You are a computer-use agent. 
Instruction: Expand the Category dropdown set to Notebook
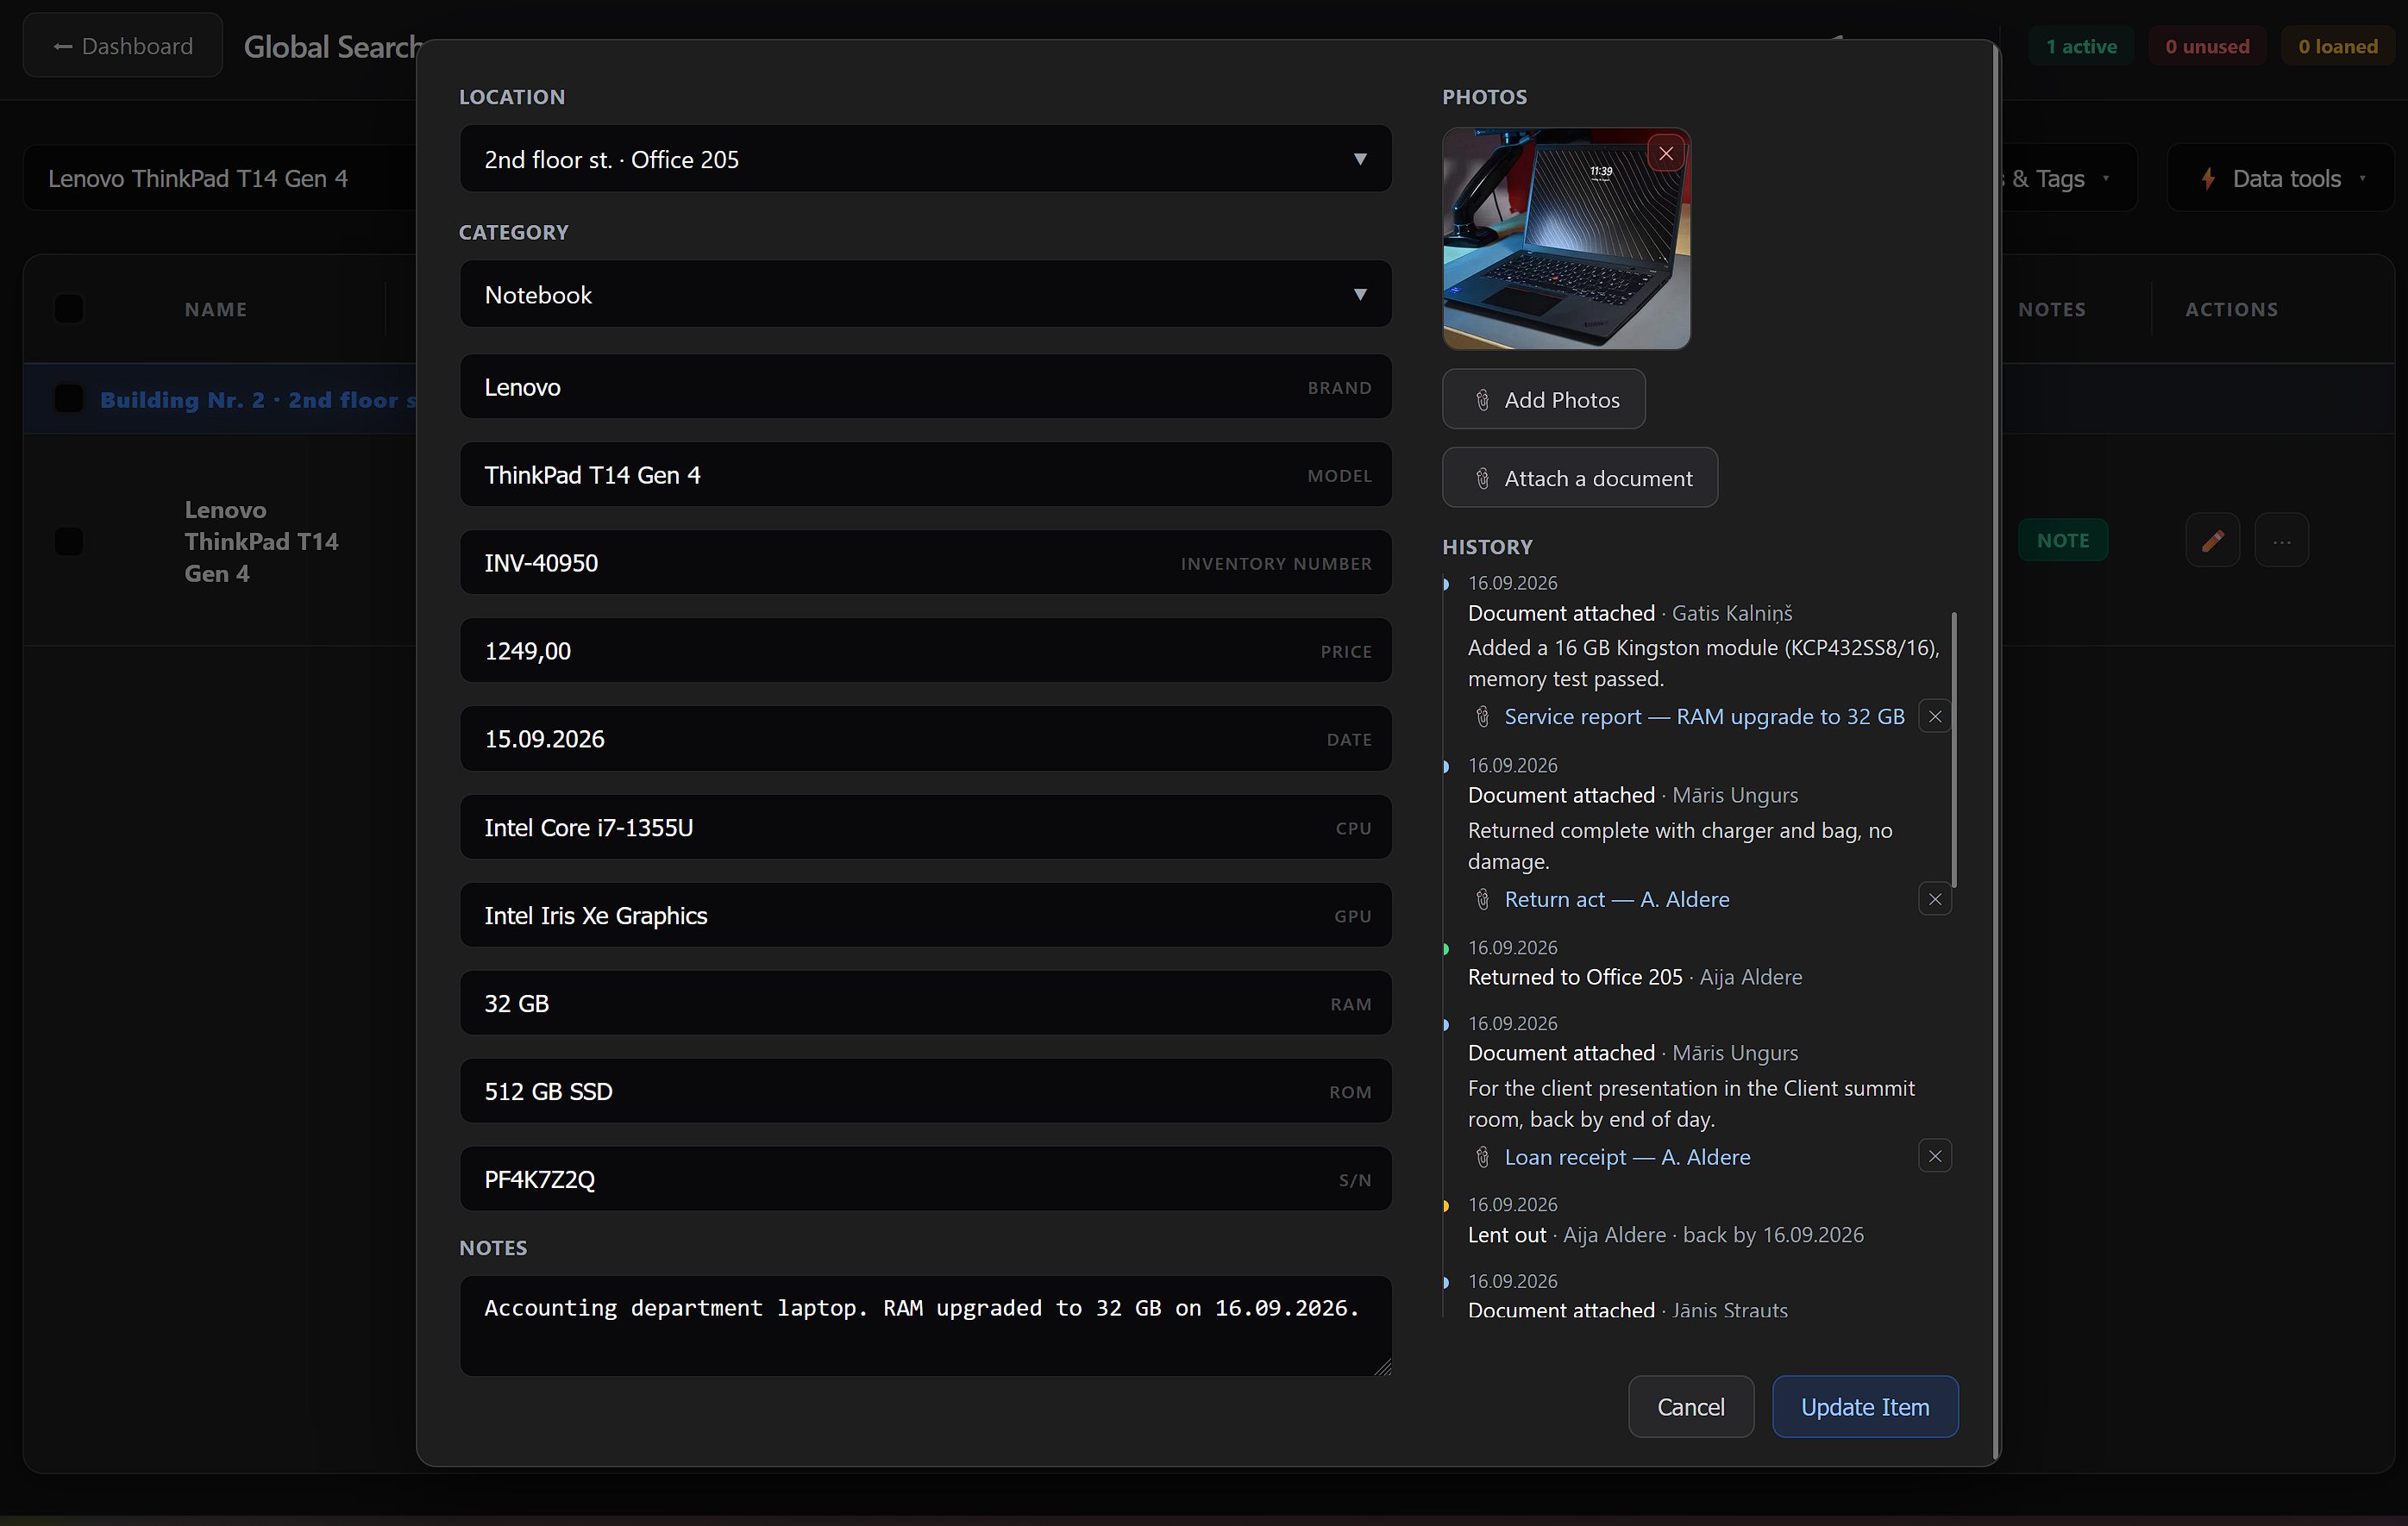pos(925,295)
